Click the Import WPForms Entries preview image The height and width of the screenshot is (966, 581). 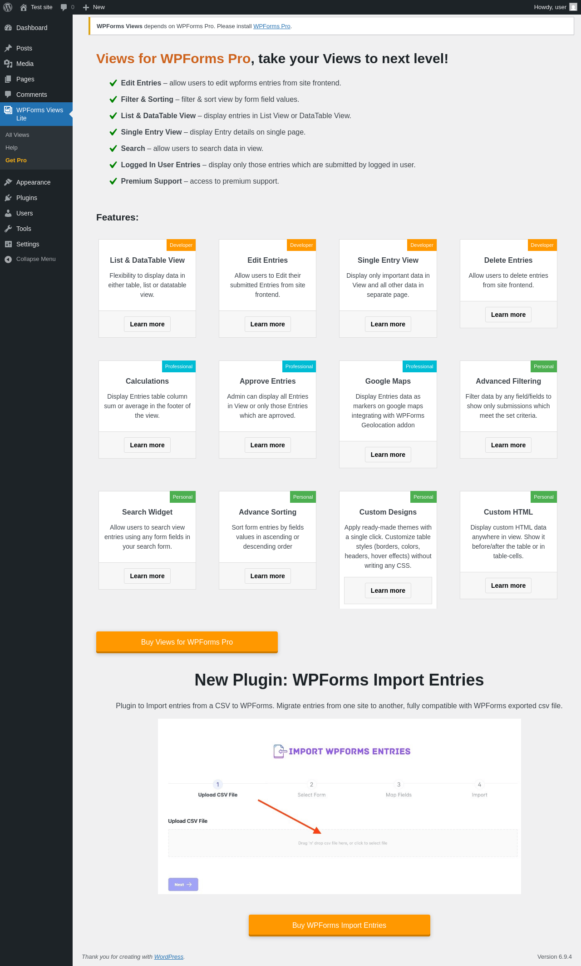point(340,806)
